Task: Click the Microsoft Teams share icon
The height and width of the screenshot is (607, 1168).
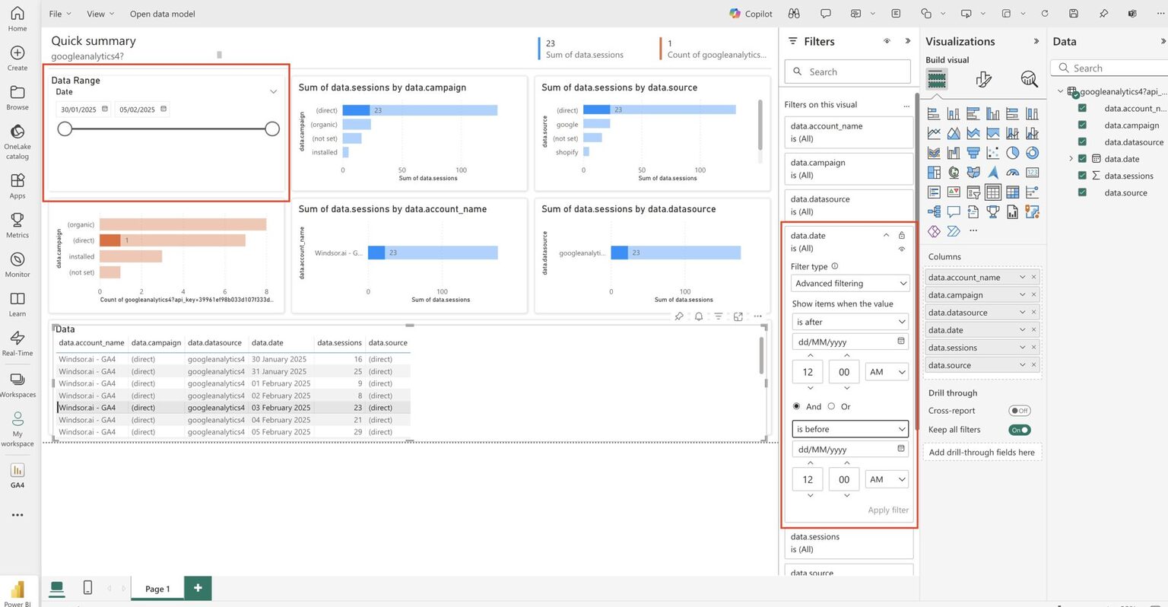Action: point(1132,14)
